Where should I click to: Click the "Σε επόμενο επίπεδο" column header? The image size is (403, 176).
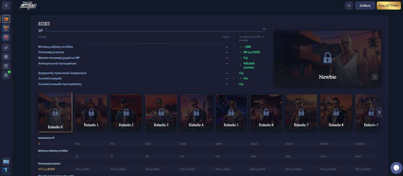[252, 38]
